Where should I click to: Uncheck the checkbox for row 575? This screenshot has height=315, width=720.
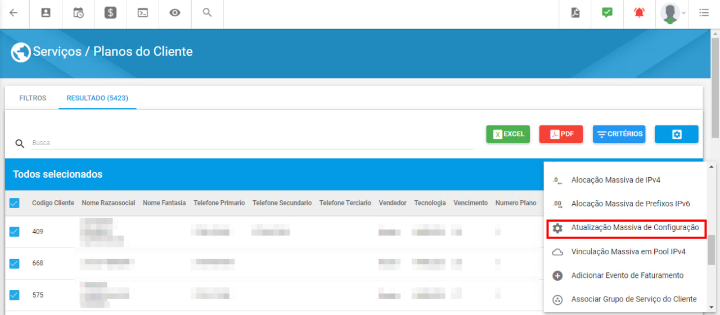[x=14, y=295]
